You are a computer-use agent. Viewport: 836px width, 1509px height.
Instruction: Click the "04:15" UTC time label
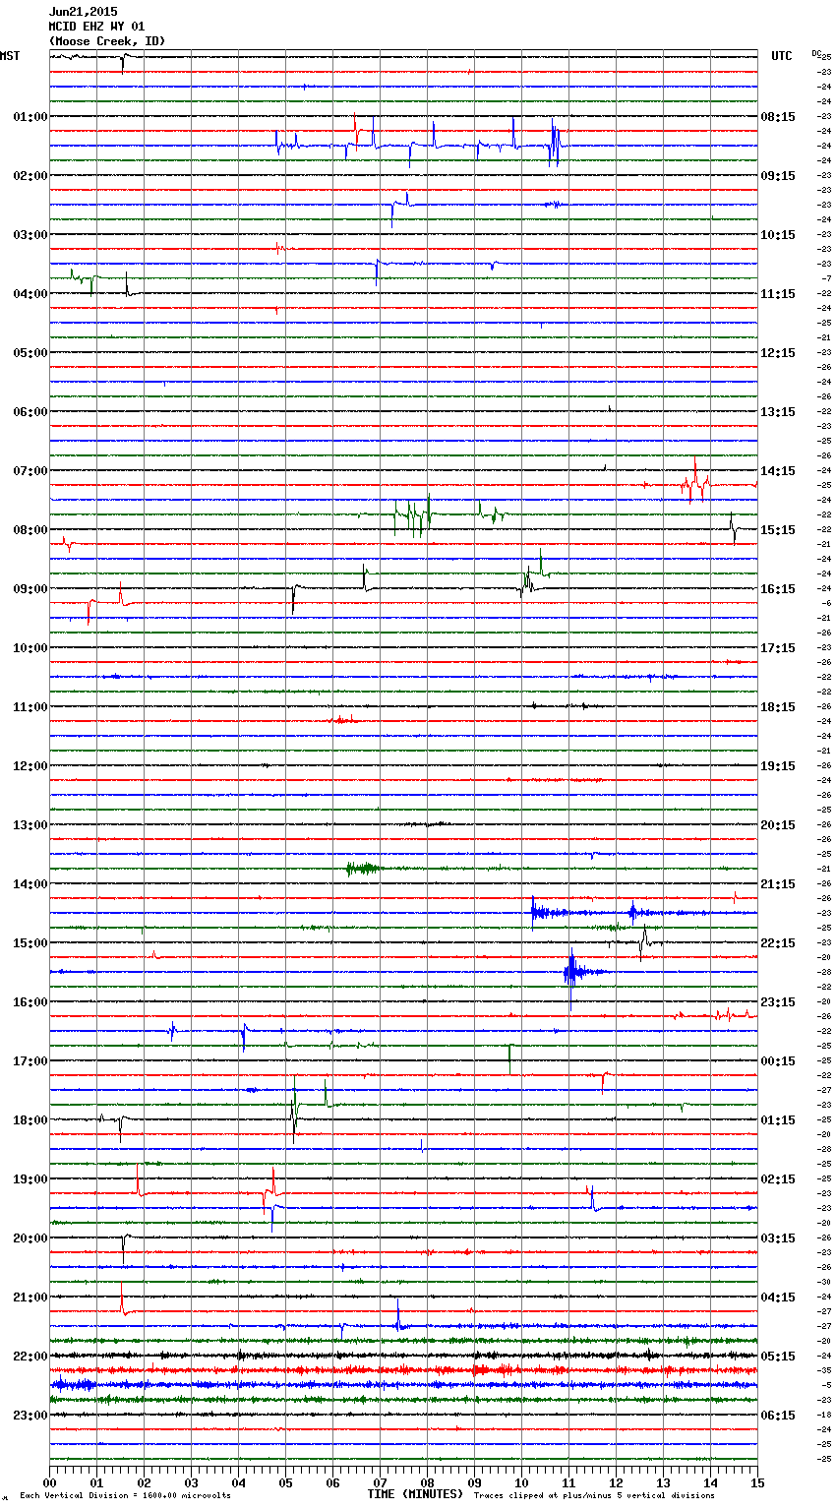tap(778, 1298)
